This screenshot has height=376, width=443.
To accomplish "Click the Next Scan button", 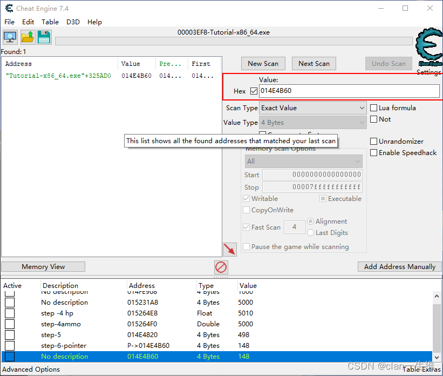I will [x=313, y=63].
